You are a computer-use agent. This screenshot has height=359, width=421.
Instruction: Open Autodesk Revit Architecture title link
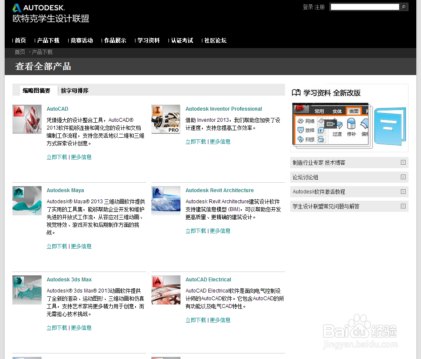click(220, 190)
